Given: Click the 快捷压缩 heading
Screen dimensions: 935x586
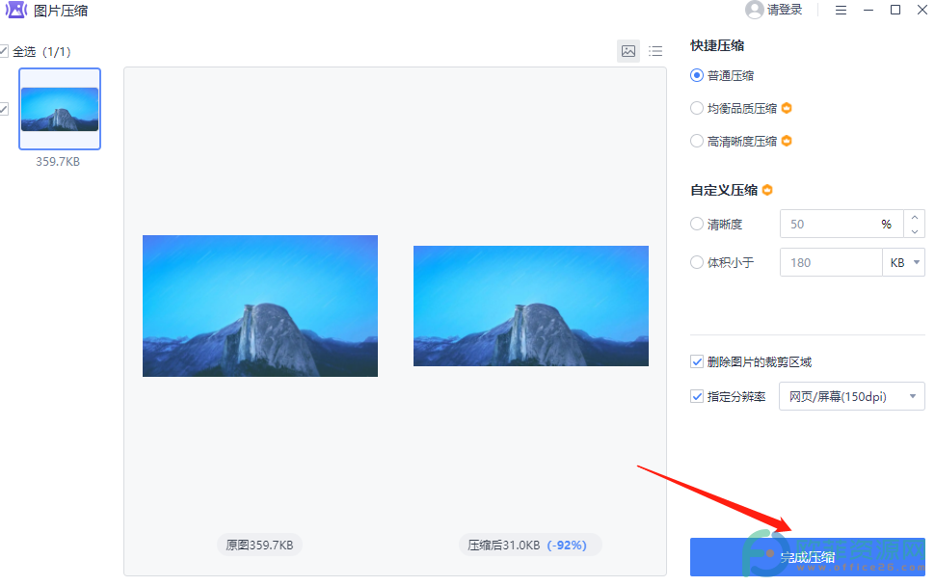Looking at the screenshot, I should (717, 45).
